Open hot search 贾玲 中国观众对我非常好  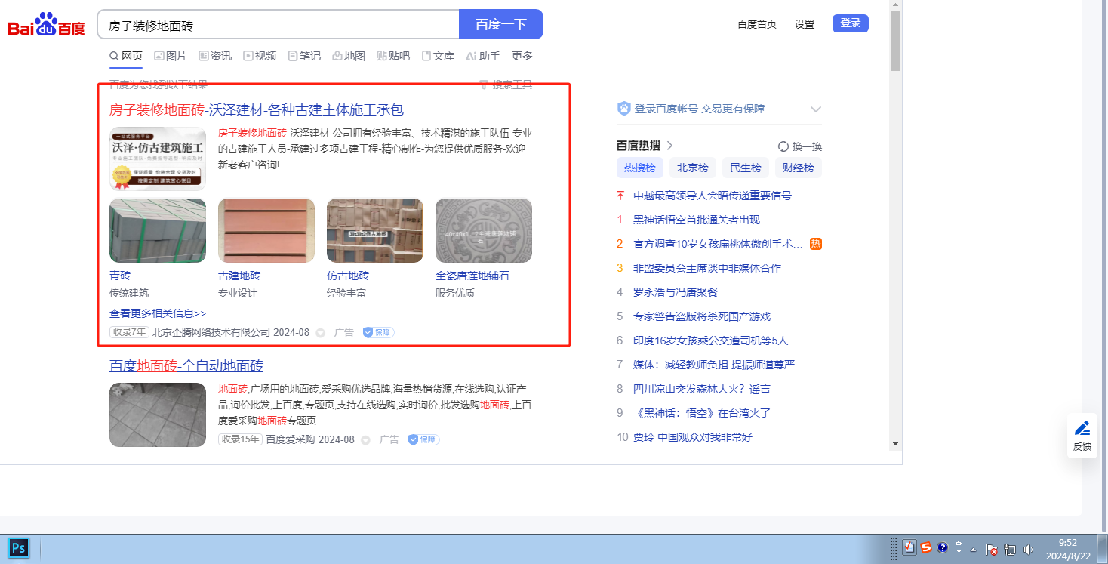pos(693,437)
